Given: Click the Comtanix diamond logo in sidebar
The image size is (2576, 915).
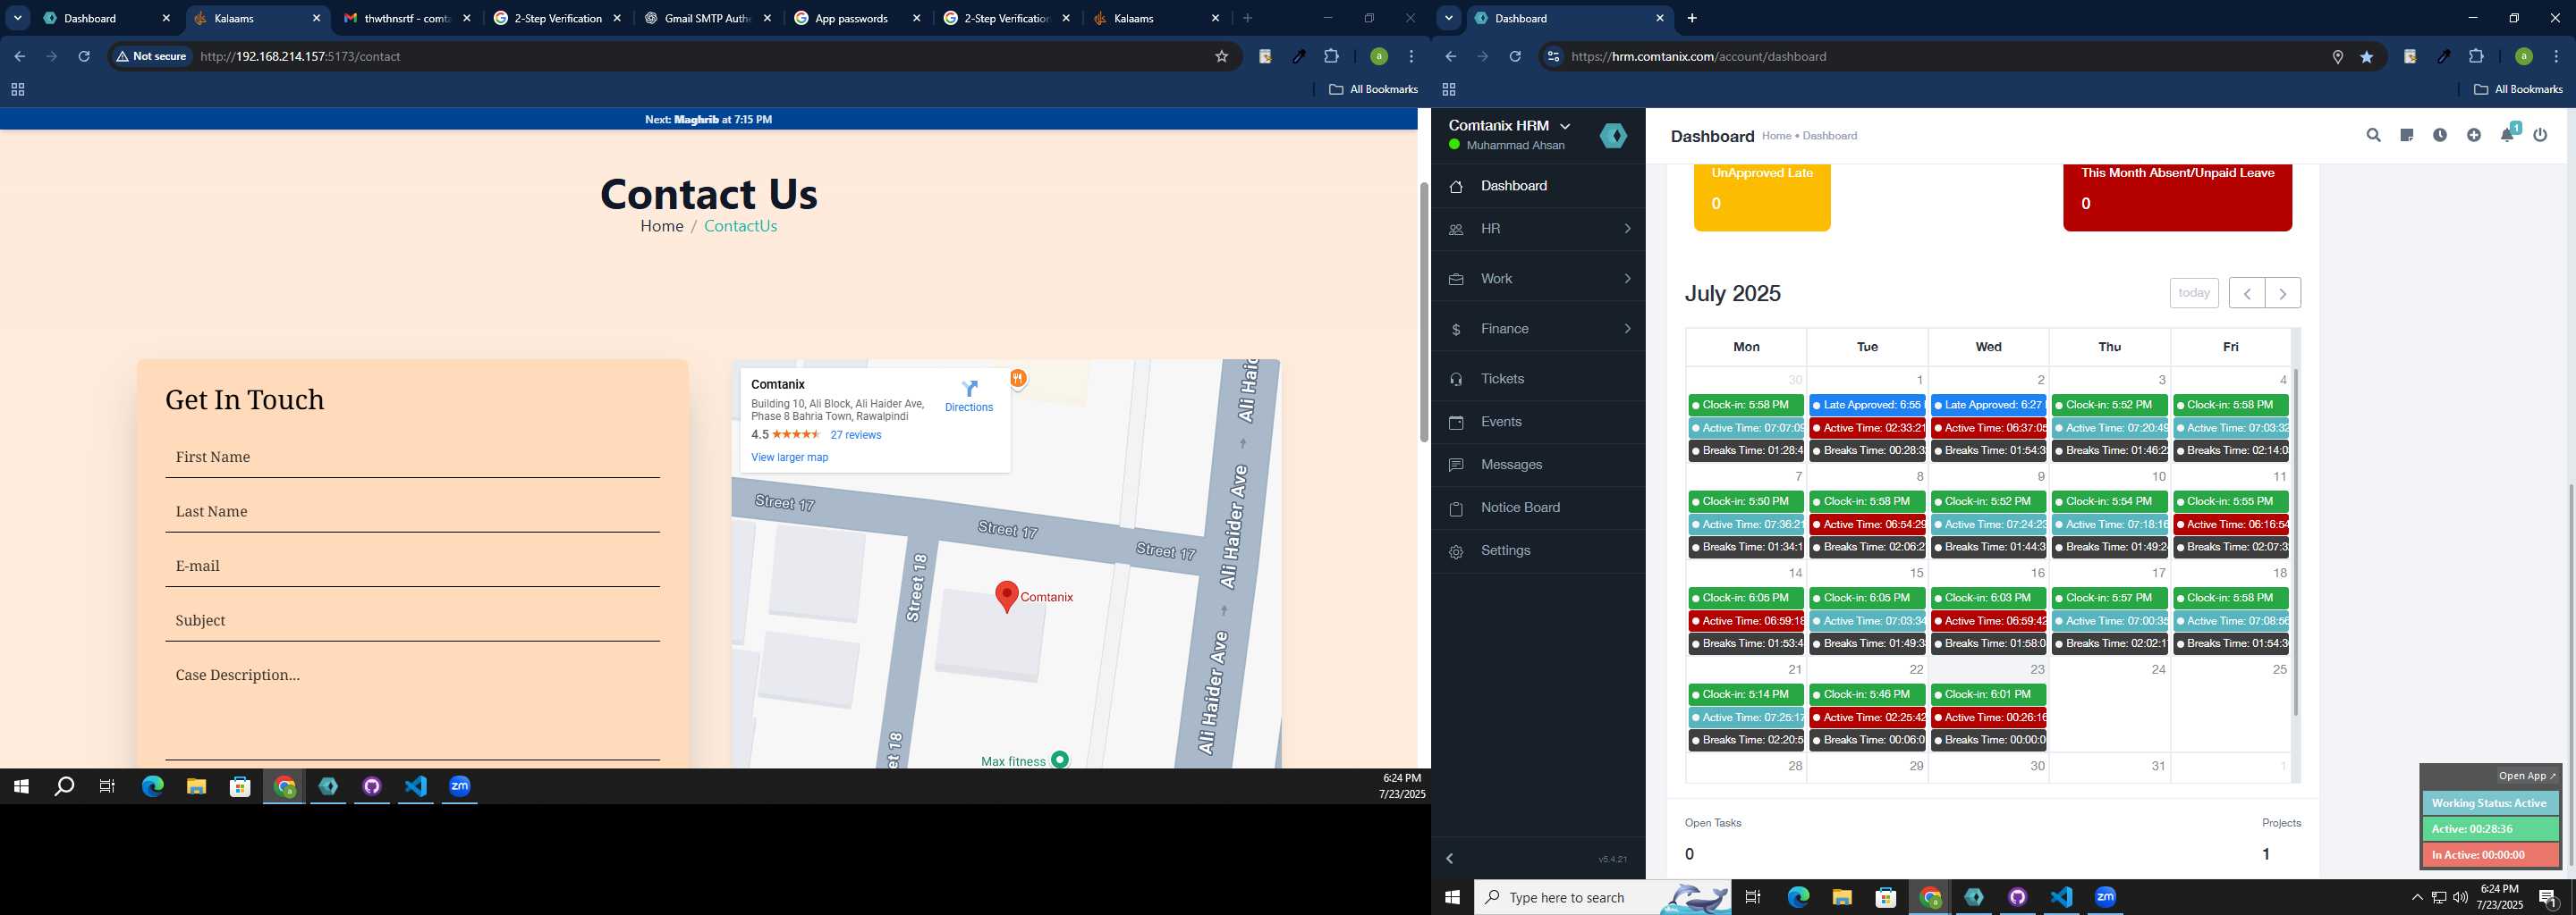Looking at the screenshot, I should (1613, 136).
